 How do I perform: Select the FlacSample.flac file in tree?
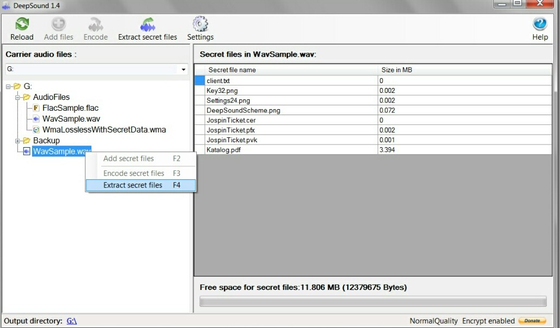(x=70, y=108)
